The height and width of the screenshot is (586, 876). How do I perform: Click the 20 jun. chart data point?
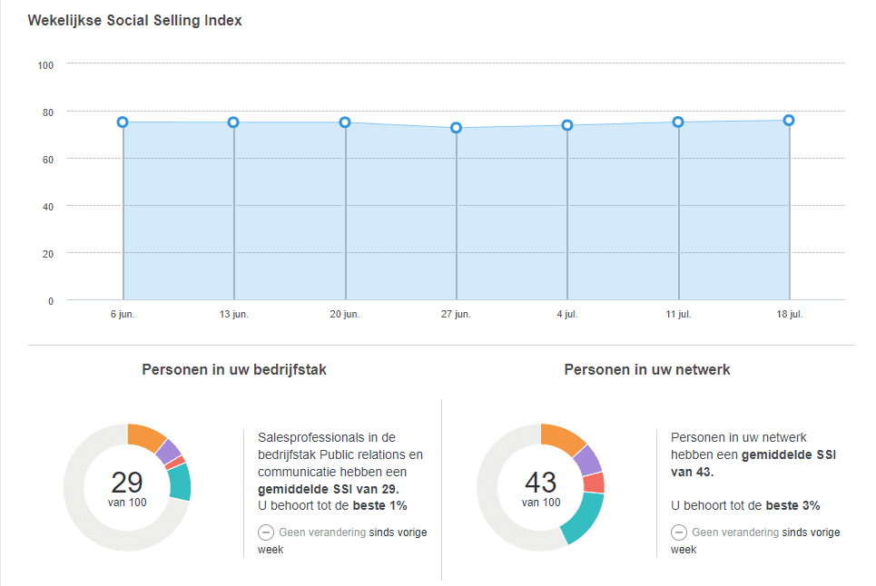pos(345,122)
